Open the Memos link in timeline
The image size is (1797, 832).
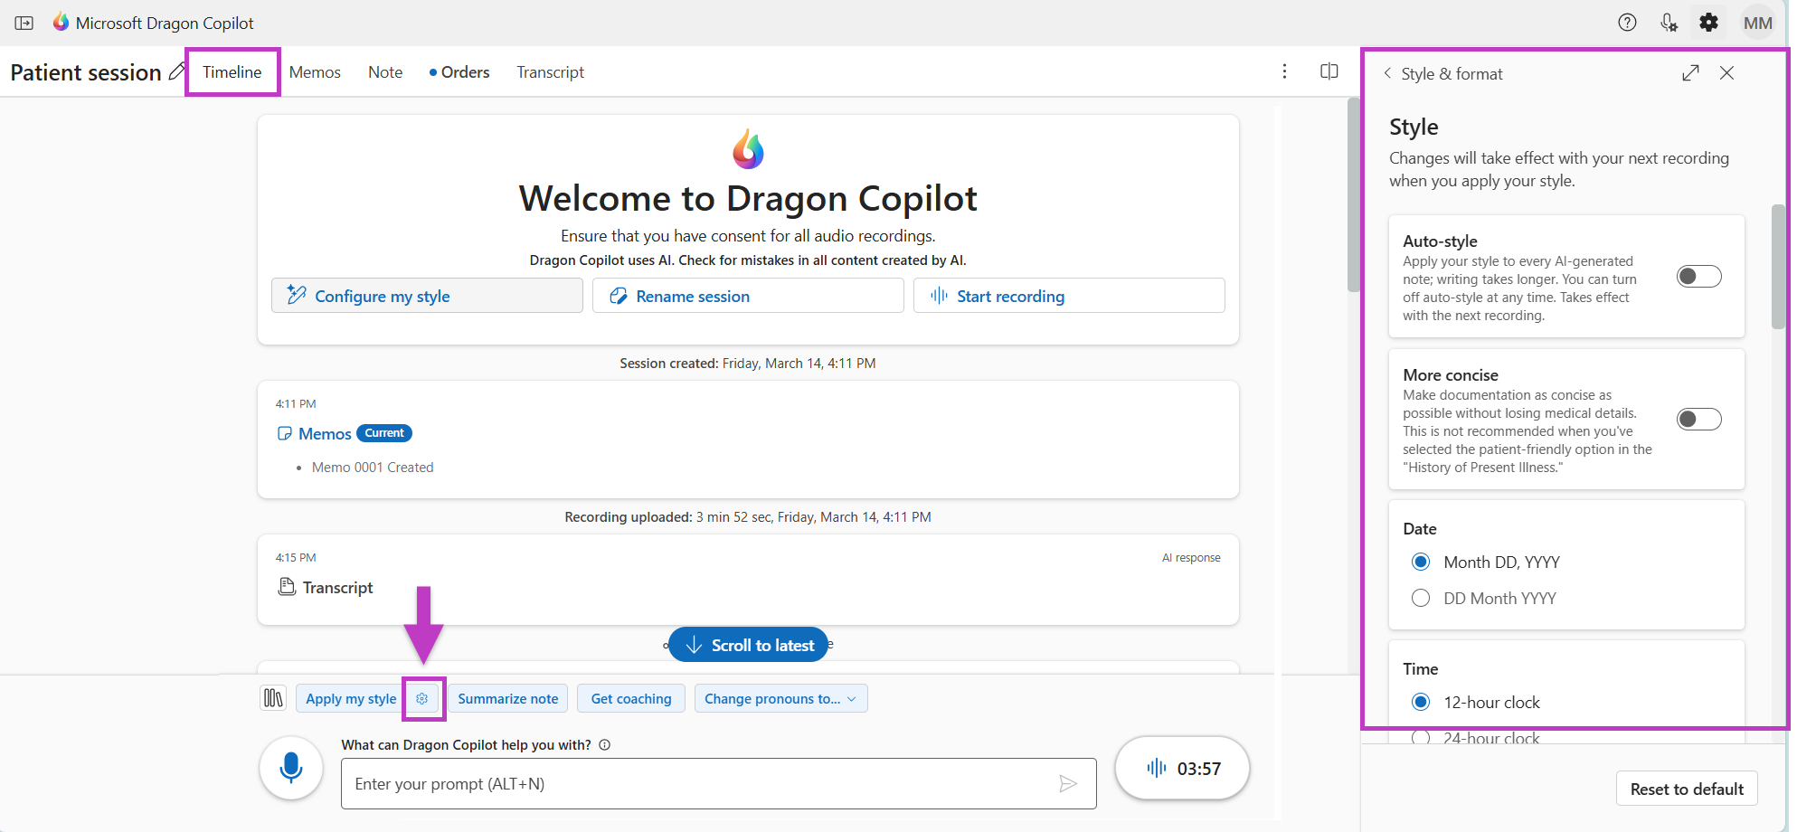(x=325, y=434)
